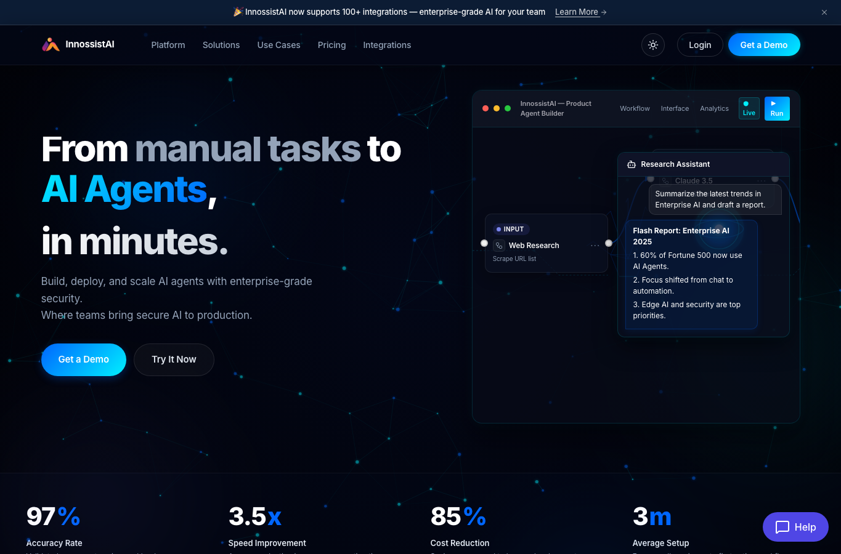Click the Web Research node icon

pos(499,245)
